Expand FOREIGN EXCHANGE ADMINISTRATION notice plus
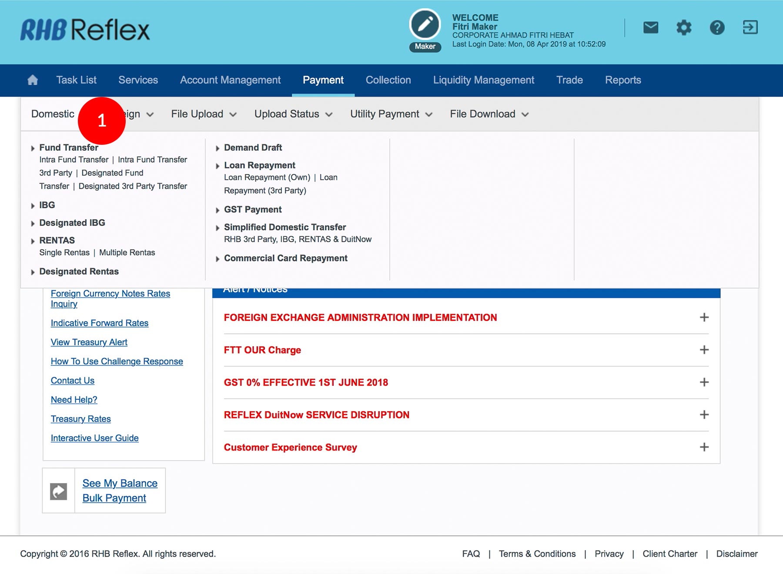The width and height of the screenshot is (783, 574). click(704, 317)
